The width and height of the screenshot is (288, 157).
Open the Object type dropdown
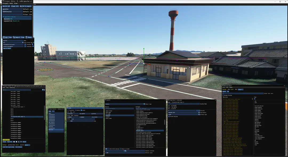125,104
